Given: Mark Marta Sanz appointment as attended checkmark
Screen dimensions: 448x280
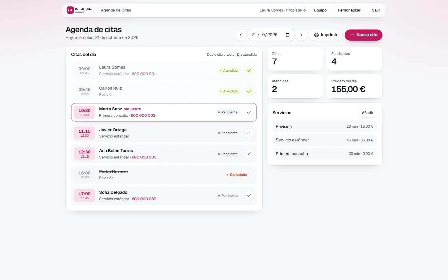Looking at the screenshot, I should click(x=249, y=112).
